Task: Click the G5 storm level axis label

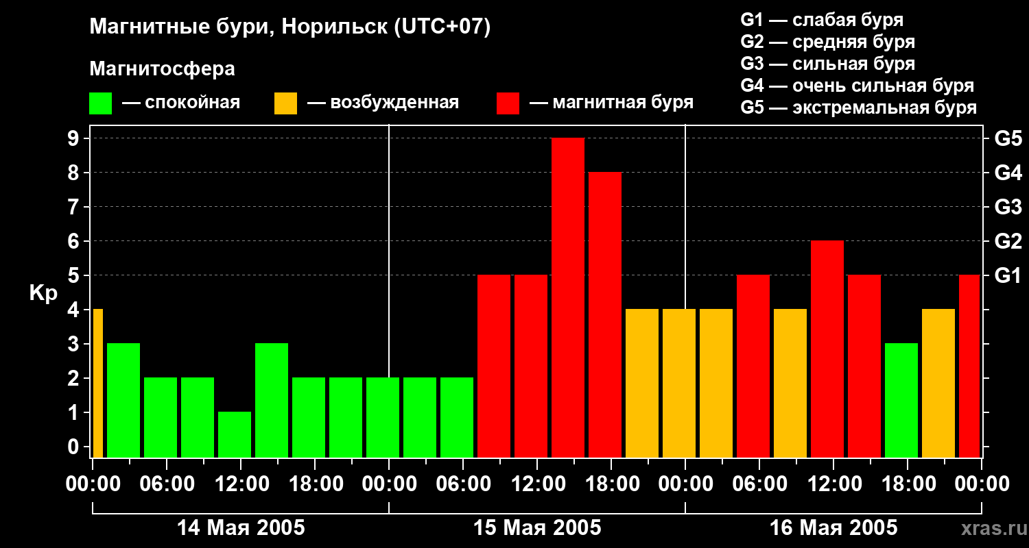Action: 1008,139
